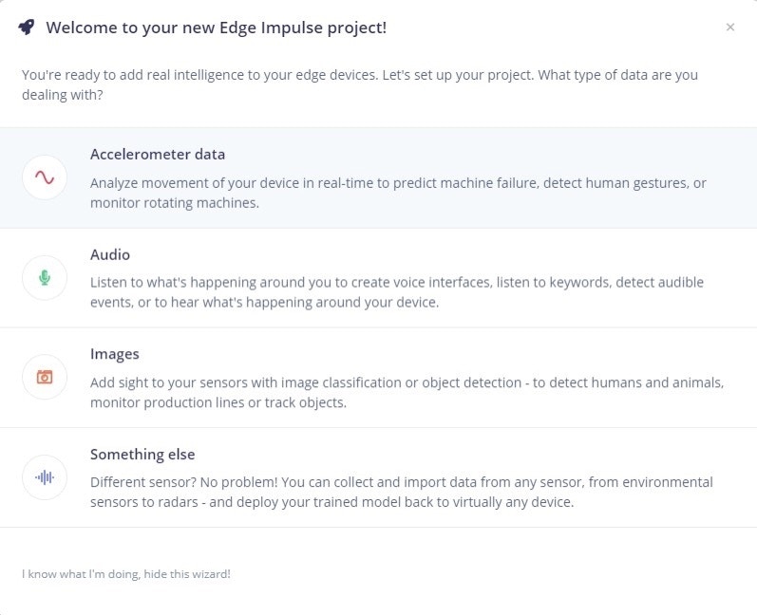
Task: Select the accelerometer sine wave icon
Action: [45, 177]
